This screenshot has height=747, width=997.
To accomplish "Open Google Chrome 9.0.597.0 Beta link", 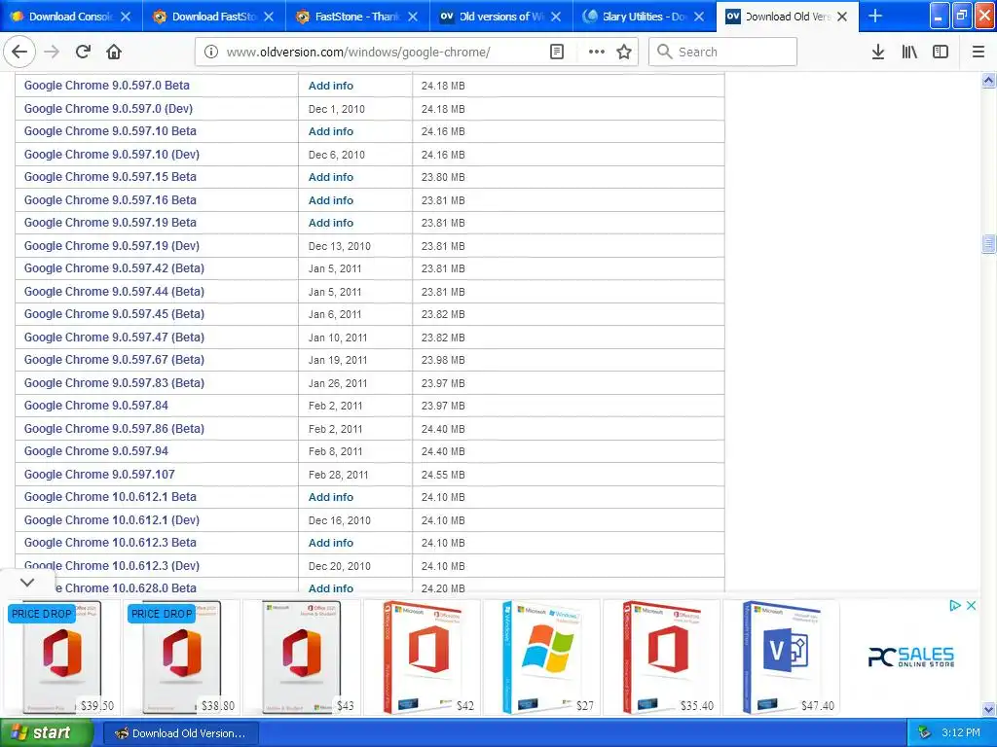I will pos(107,86).
